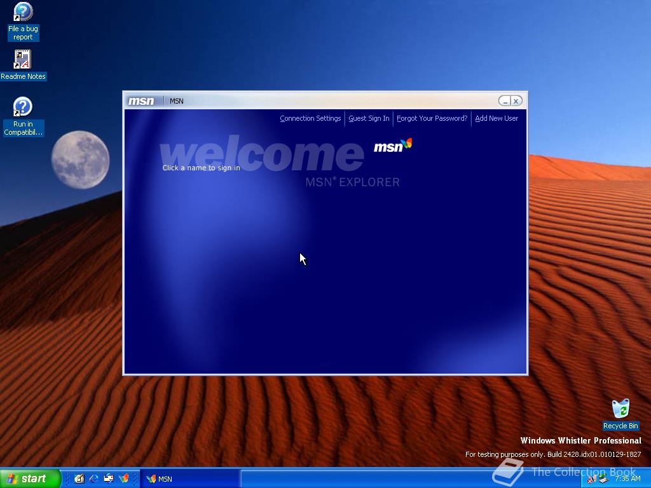Minimize the MSN Explorer window
The image size is (651, 488).
[x=504, y=101]
